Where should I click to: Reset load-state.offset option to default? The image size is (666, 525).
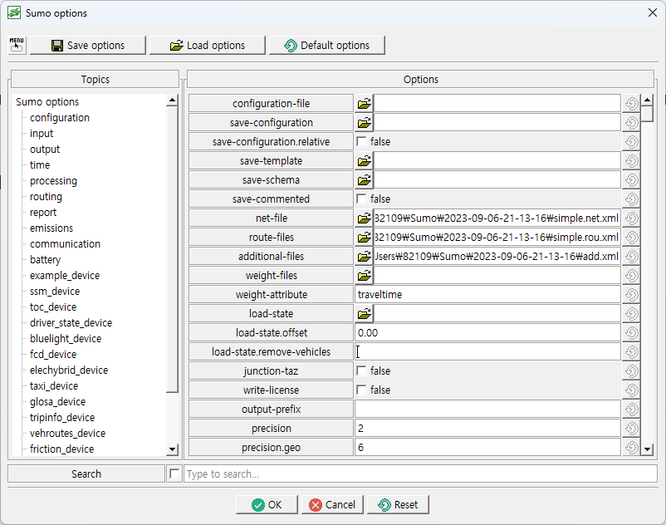[632, 332]
